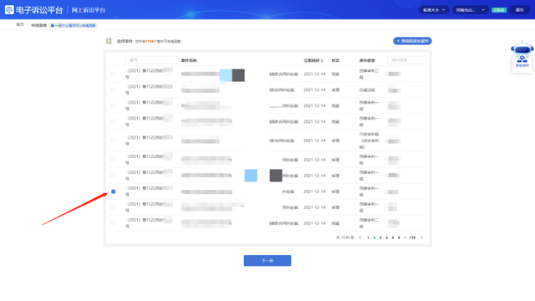Go to page 6

tap(399, 237)
